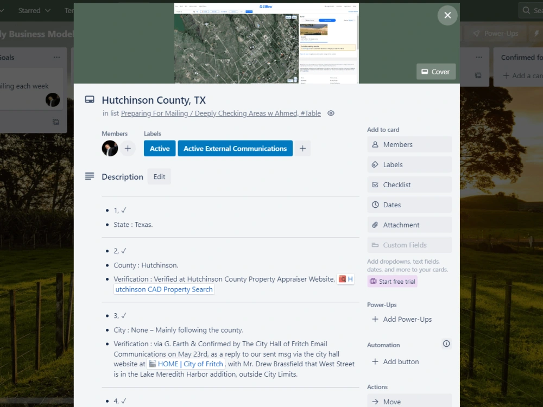Click the member avatar under Members
The height and width of the screenshot is (407, 543).
click(110, 149)
